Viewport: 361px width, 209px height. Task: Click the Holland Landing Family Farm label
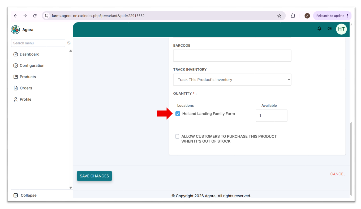pos(209,114)
